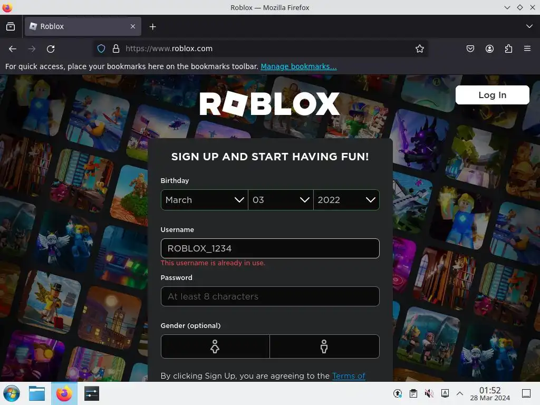Click the padlock site security icon

pyautogui.click(x=116, y=49)
